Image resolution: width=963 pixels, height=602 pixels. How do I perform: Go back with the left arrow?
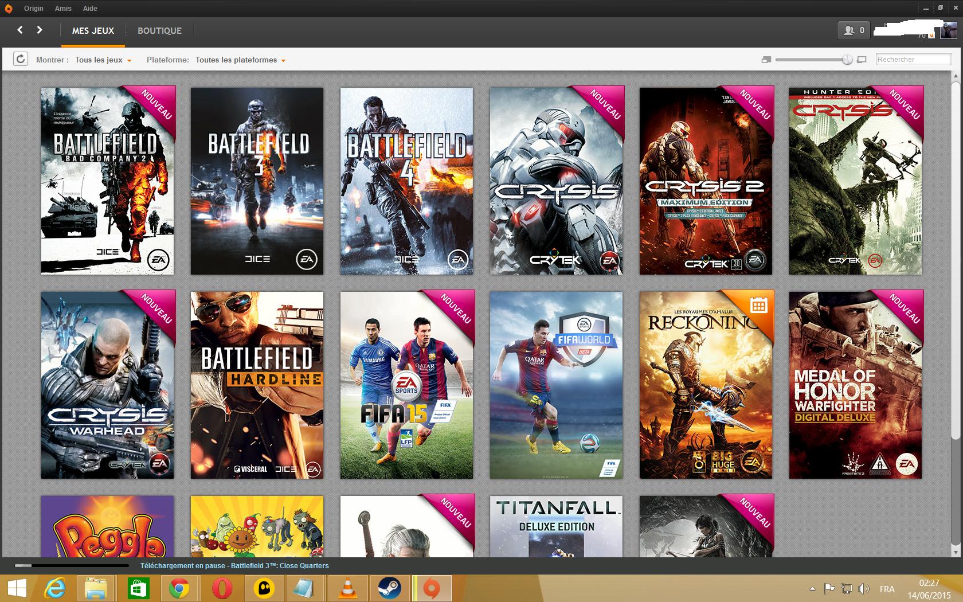click(x=20, y=30)
